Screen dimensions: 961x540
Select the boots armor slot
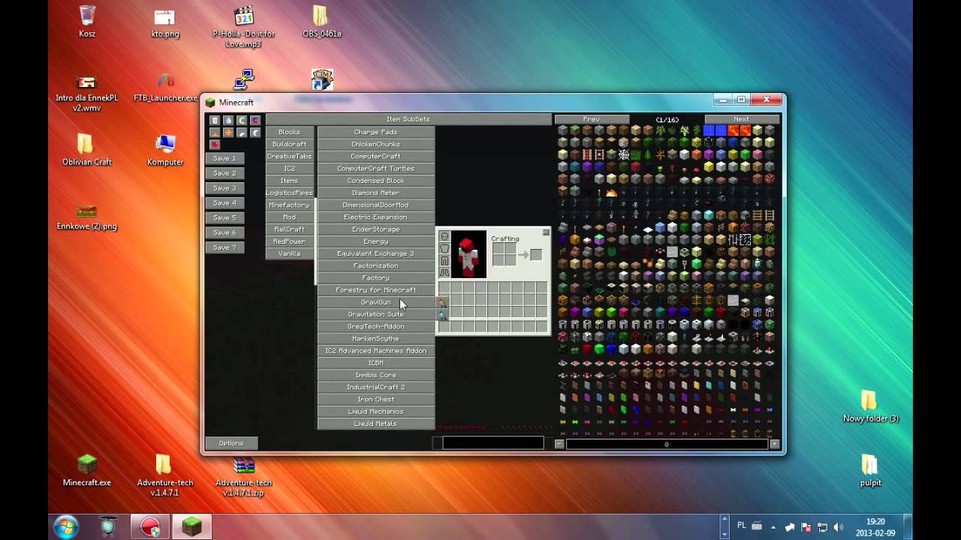[444, 272]
